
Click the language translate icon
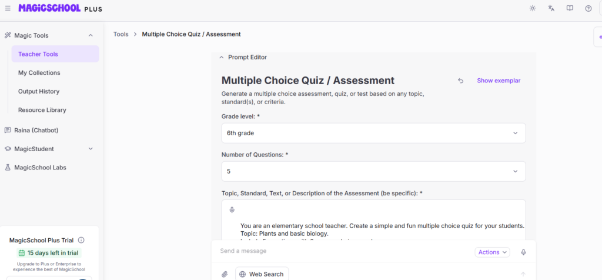click(x=551, y=8)
